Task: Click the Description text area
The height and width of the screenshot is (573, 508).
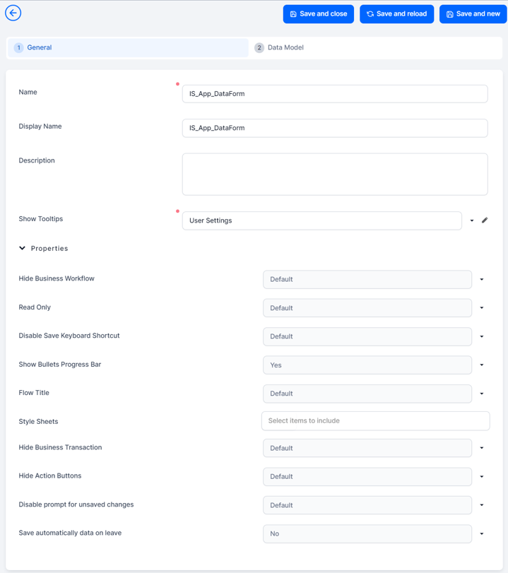Action: pyautogui.click(x=334, y=174)
